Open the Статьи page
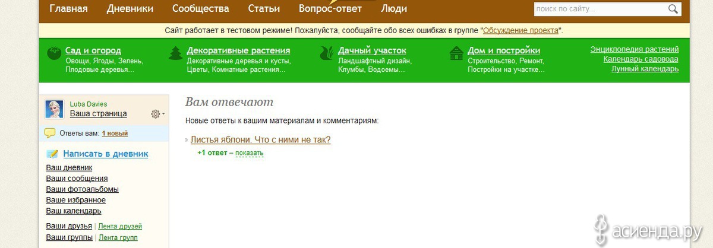 (264, 8)
